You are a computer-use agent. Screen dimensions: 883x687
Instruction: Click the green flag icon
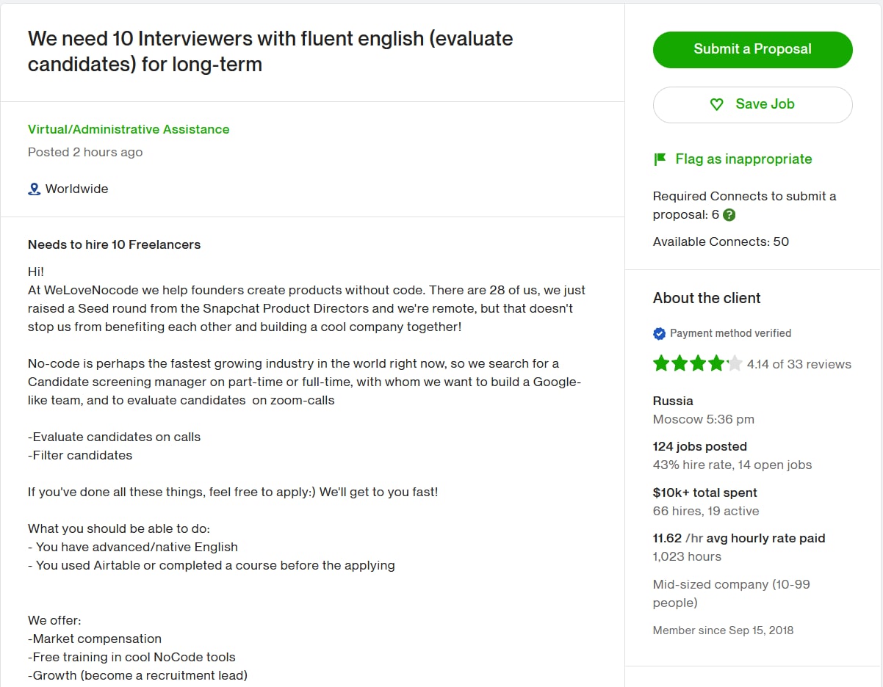tap(660, 159)
